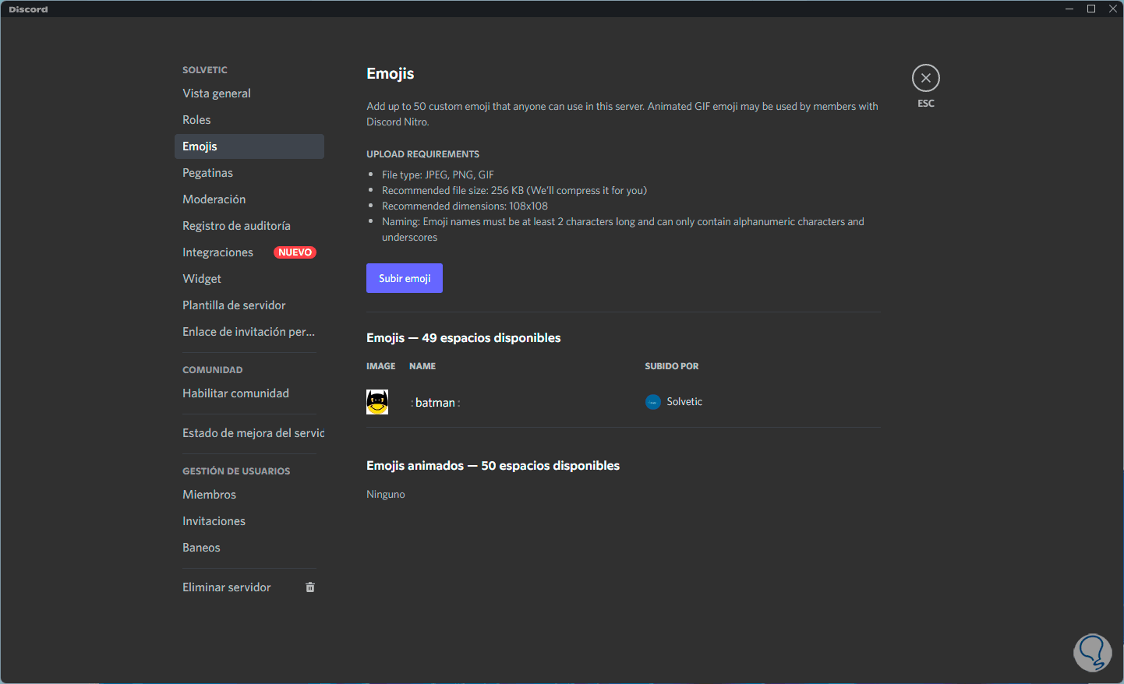The width and height of the screenshot is (1124, 684).
Task: Open Enlace de invitación personalizado
Action: click(x=249, y=332)
